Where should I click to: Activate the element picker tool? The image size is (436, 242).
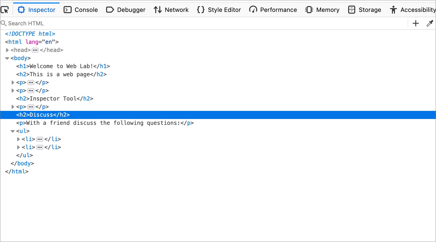(5, 10)
